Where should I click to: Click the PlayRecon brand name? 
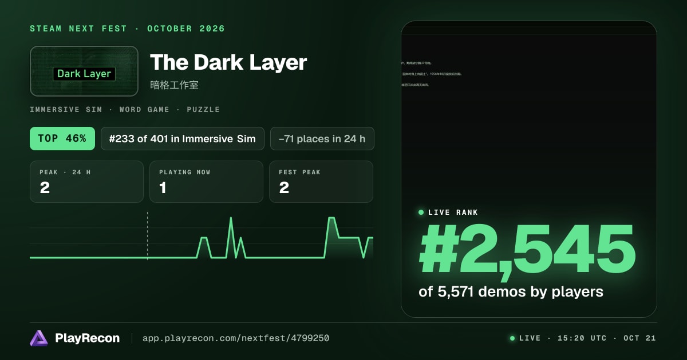pos(88,338)
